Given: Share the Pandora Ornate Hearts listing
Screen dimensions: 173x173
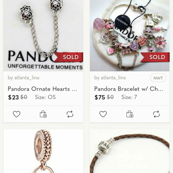Looking at the screenshot, I should tap(70, 114).
